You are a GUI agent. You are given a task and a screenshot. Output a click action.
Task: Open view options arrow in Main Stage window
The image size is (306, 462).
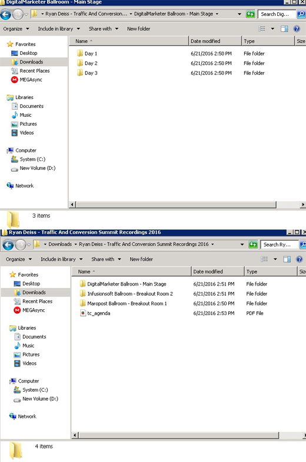[272, 28]
